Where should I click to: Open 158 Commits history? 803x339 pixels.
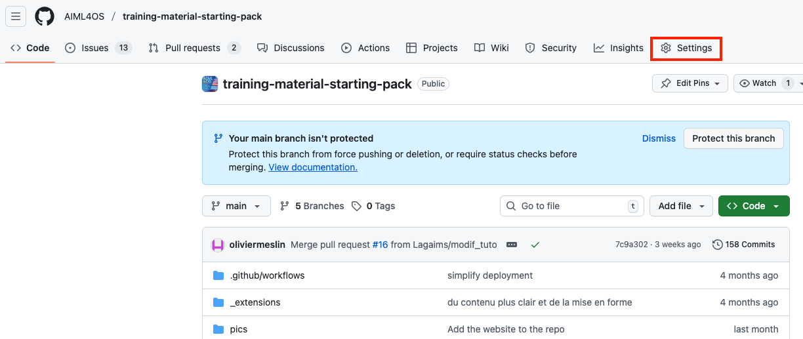coord(743,245)
